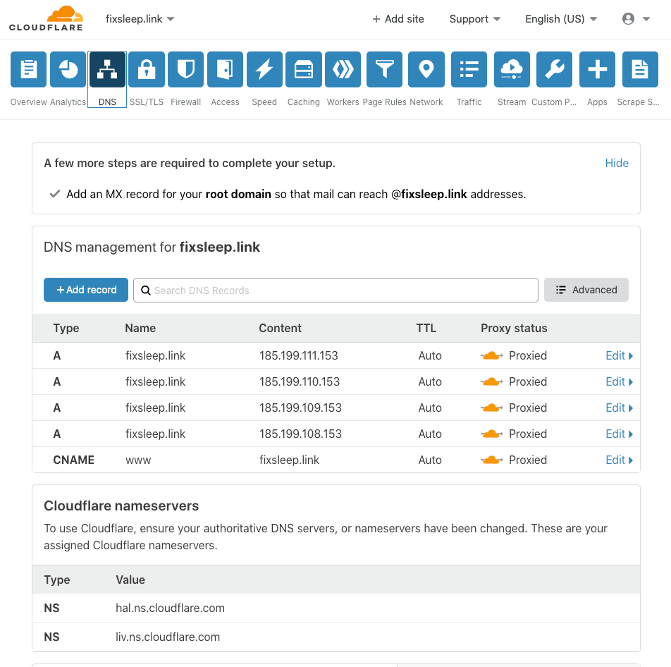
Task: Open the Scrape Shield document icon
Action: (640, 69)
